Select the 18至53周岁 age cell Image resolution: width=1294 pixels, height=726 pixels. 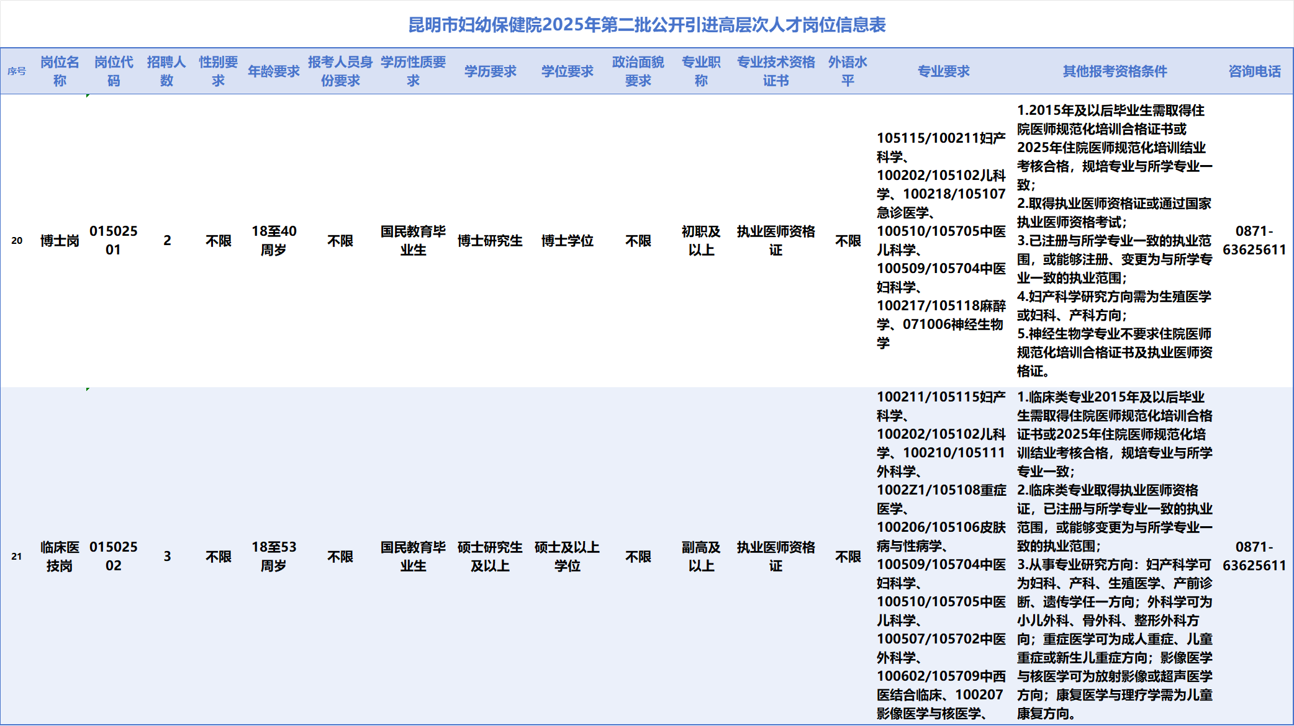pos(274,557)
